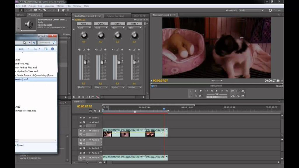Select the Track Select tool
The image size is (299, 168).
[26, 10]
